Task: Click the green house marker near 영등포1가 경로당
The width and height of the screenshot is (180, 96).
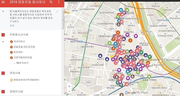Action: (x=149, y=77)
